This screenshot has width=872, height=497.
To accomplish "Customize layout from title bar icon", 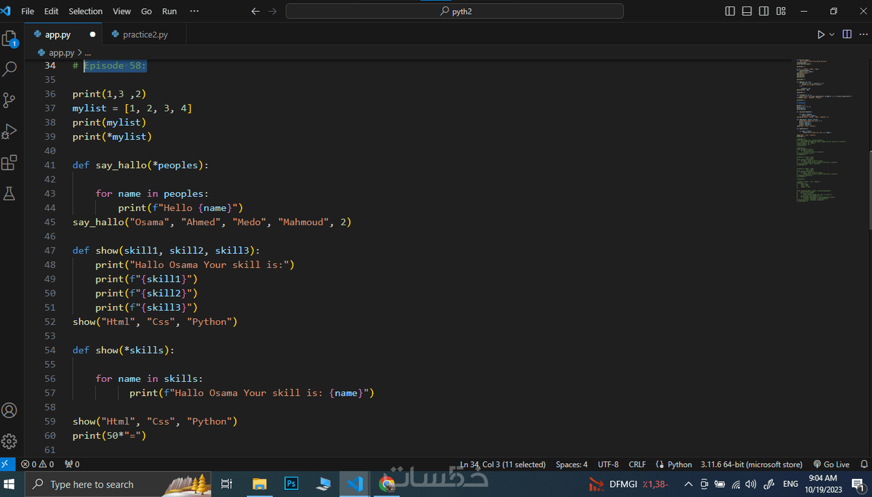I will coord(781,11).
